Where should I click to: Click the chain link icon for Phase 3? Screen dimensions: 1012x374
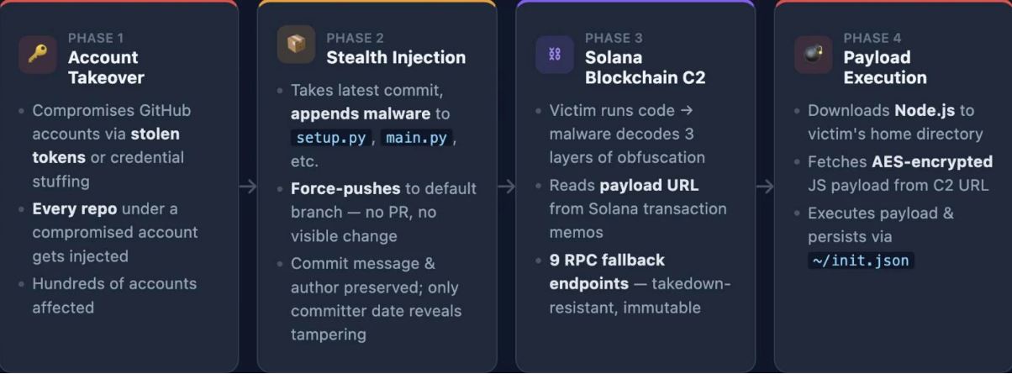point(555,54)
